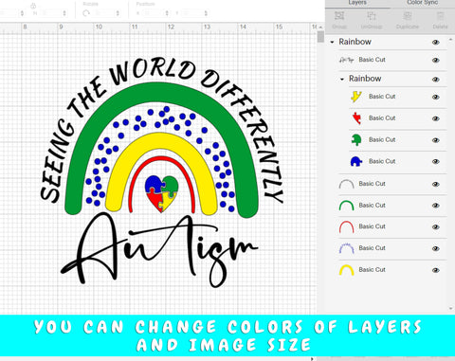
Task: Click the Duplicate icon in Layers panel
Action: click(408, 15)
